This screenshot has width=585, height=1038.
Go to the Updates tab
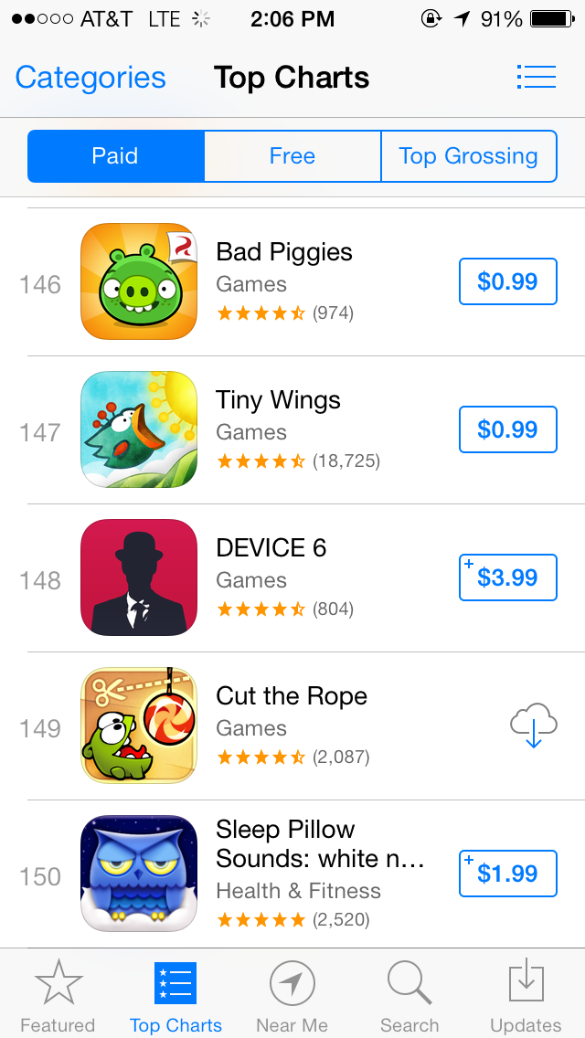(526, 995)
